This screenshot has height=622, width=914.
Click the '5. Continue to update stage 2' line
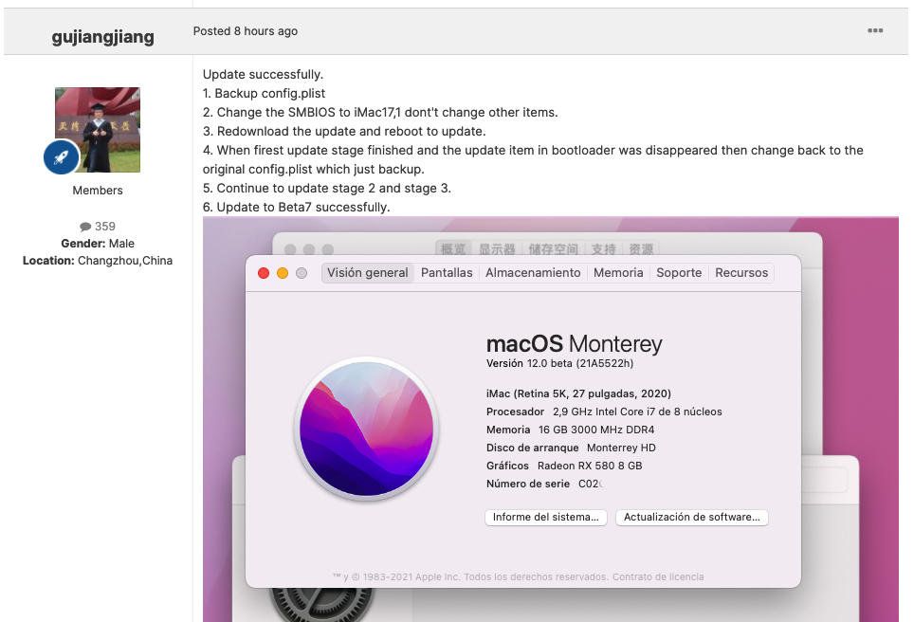click(327, 189)
